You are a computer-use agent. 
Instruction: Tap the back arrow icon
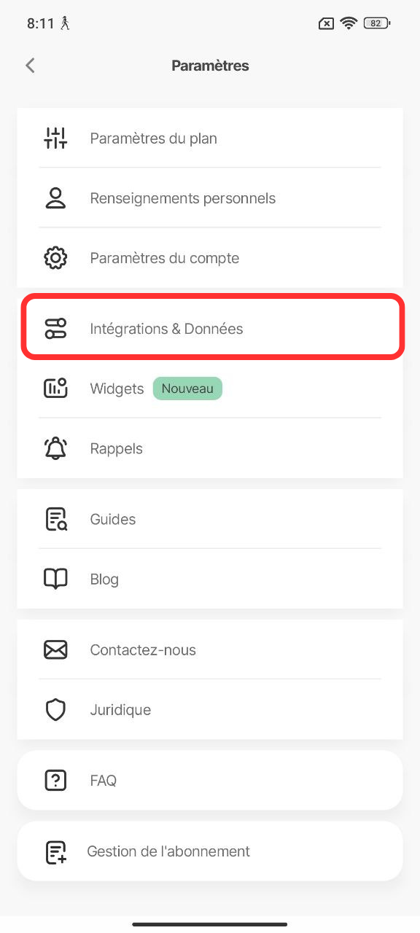[x=30, y=66]
